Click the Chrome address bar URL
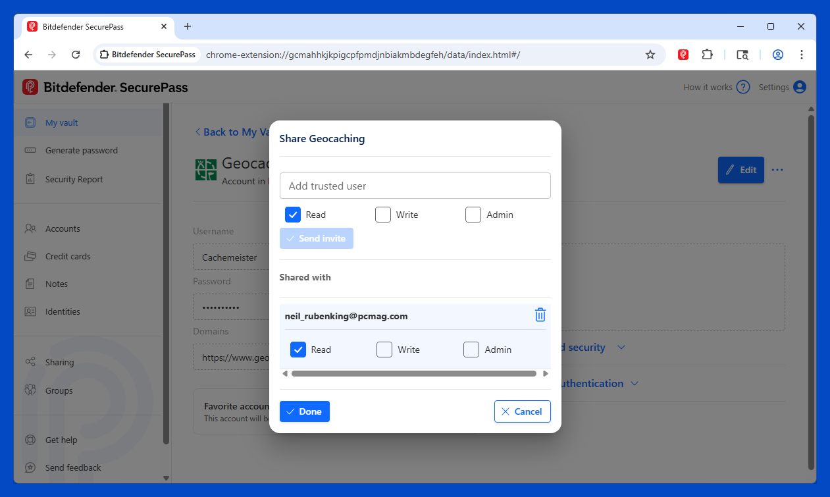Viewport: 830px width, 497px height. [363, 55]
